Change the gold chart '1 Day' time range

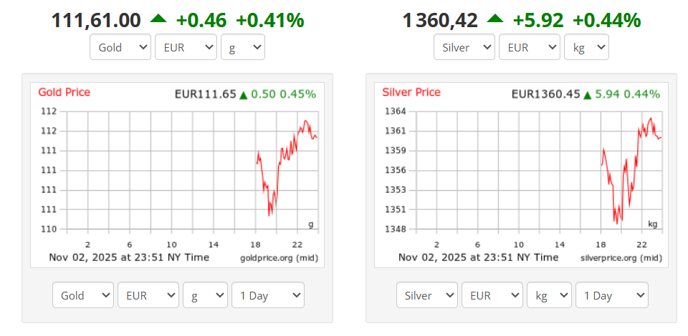coord(267,295)
